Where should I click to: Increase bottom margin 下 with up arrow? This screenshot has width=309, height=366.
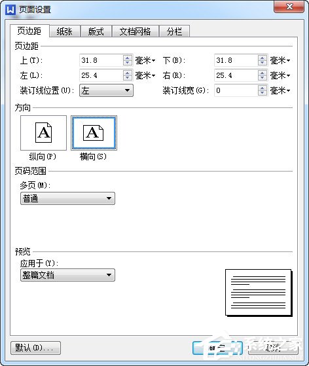click(263, 58)
